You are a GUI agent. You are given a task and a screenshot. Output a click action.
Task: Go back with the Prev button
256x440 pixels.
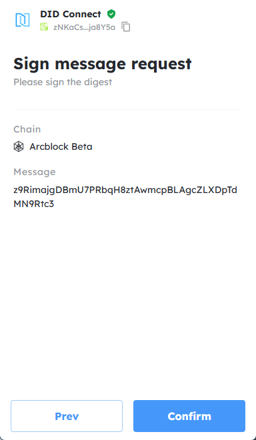[67, 416]
